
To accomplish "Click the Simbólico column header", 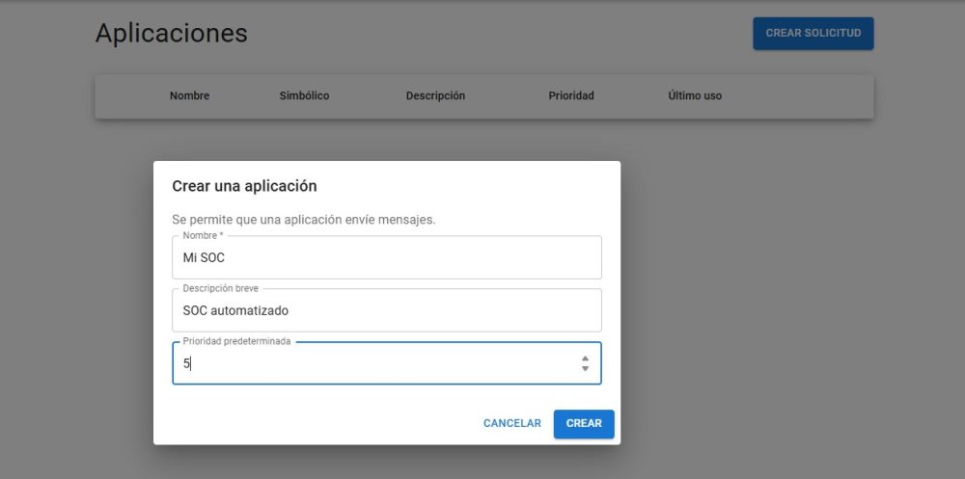I will click(304, 96).
